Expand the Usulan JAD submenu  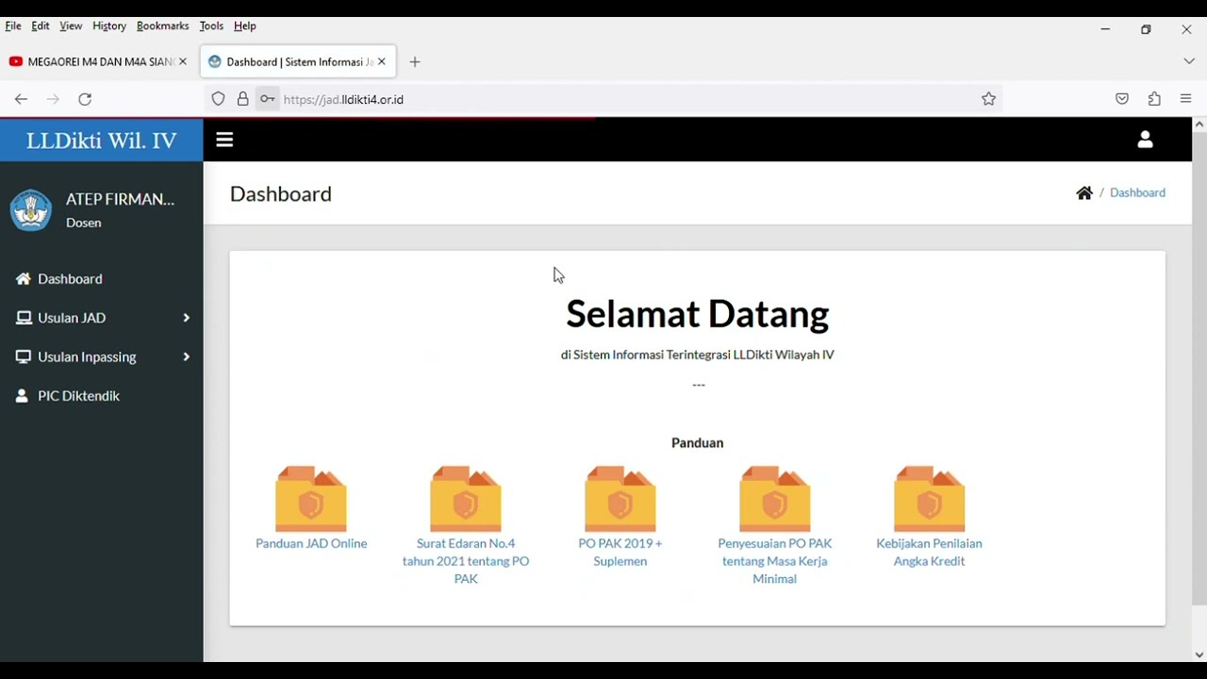tap(186, 318)
